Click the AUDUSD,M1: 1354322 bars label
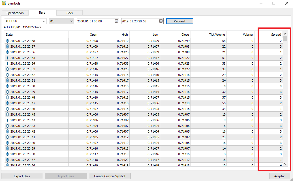 click(22, 27)
